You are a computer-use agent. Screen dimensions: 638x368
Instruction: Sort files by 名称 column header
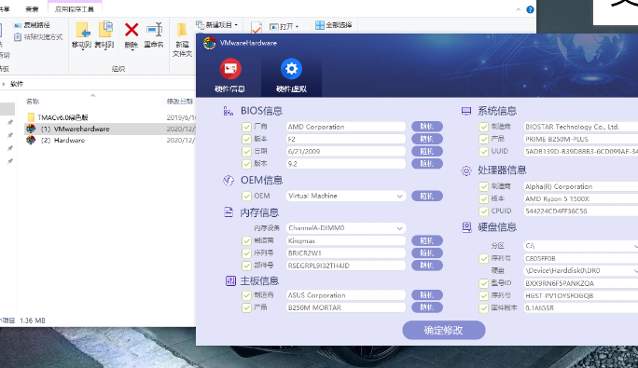pos(33,102)
